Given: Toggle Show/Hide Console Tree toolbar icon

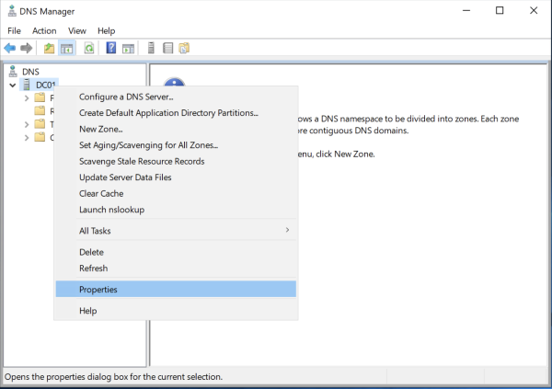Looking at the screenshot, I should click(67, 48).
